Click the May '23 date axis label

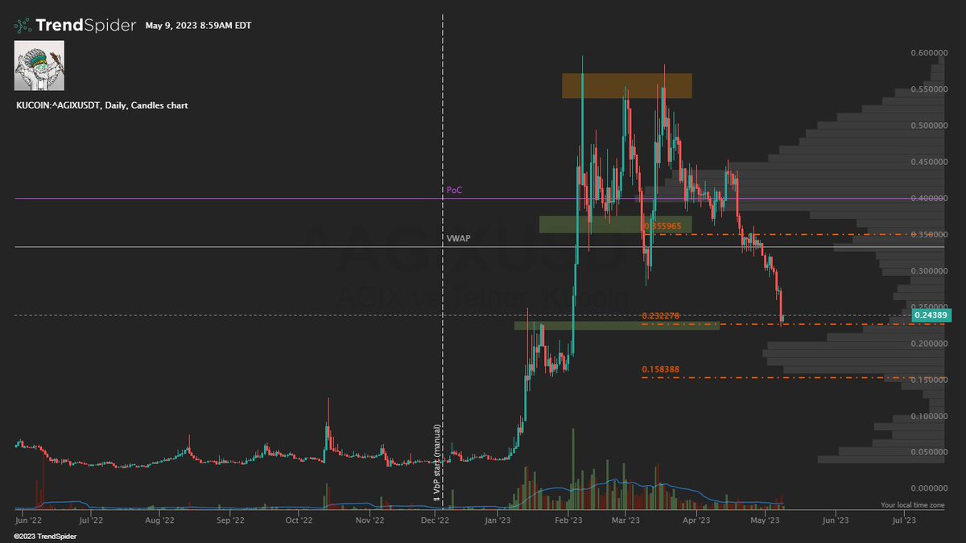click(x=766, y=520)
